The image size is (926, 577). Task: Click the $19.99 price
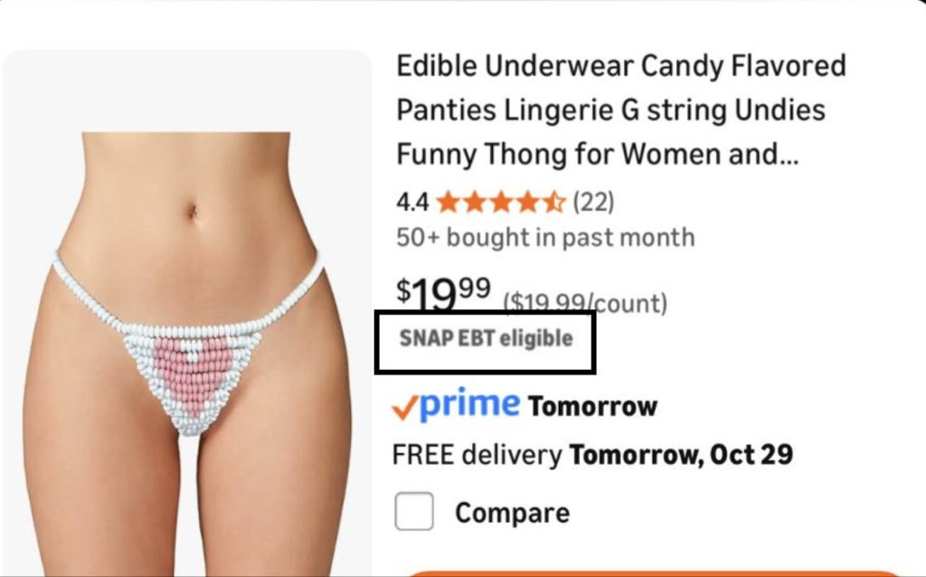[443, 294]
